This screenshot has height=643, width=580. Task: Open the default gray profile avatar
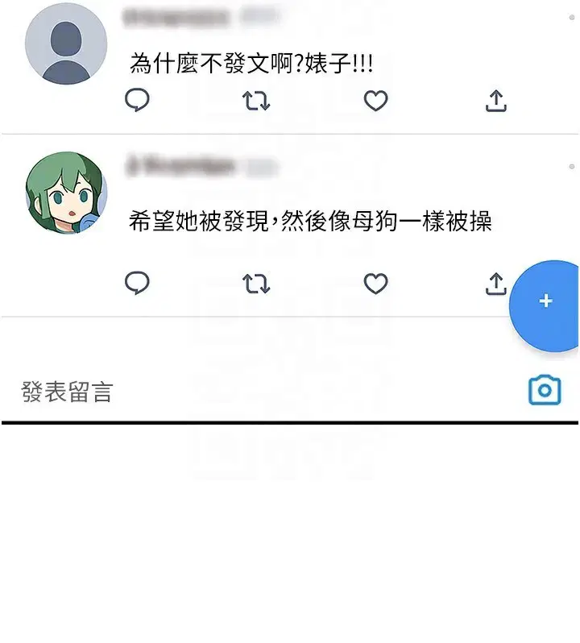(x=66, y=44)
